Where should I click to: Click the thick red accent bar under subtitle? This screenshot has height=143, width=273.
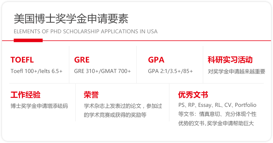coord(28,41)
